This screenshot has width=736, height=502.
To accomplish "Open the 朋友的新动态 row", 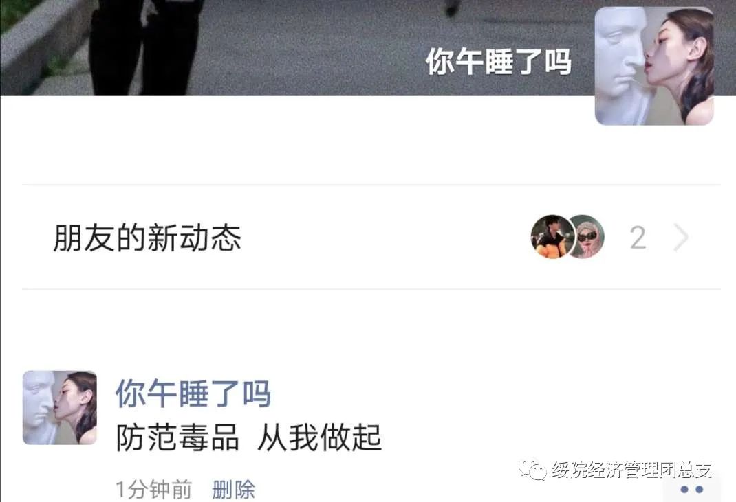I will coord(371,237).
